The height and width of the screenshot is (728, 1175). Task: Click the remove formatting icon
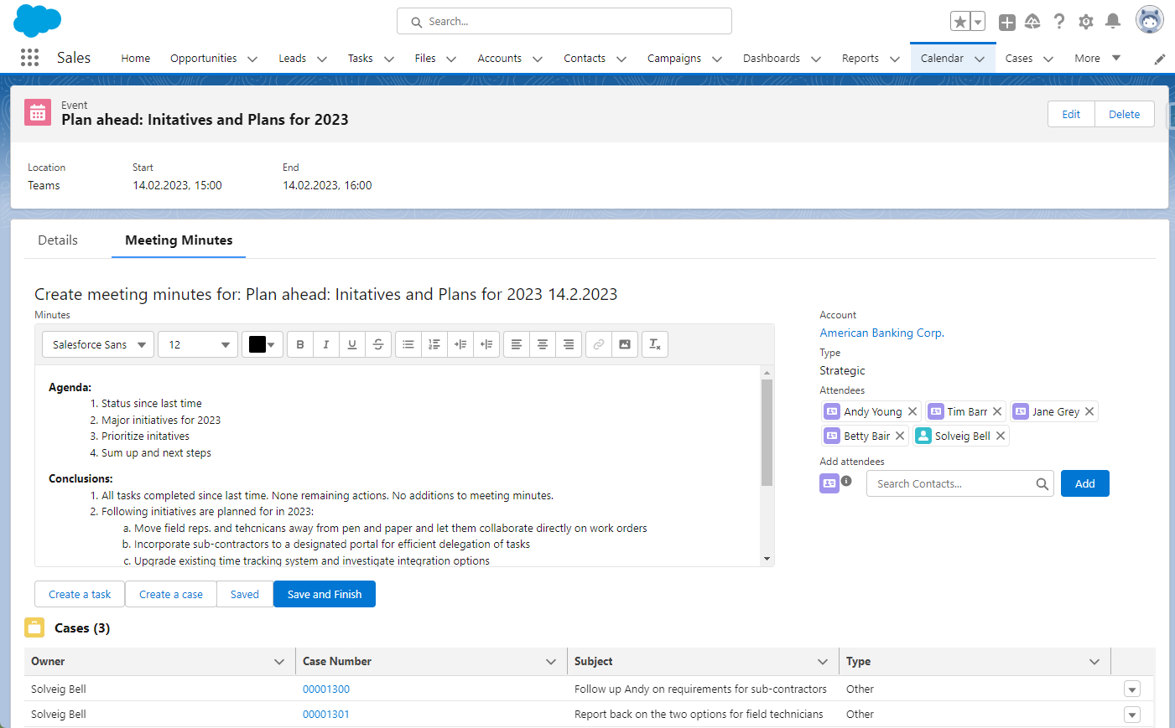[655, 344]
